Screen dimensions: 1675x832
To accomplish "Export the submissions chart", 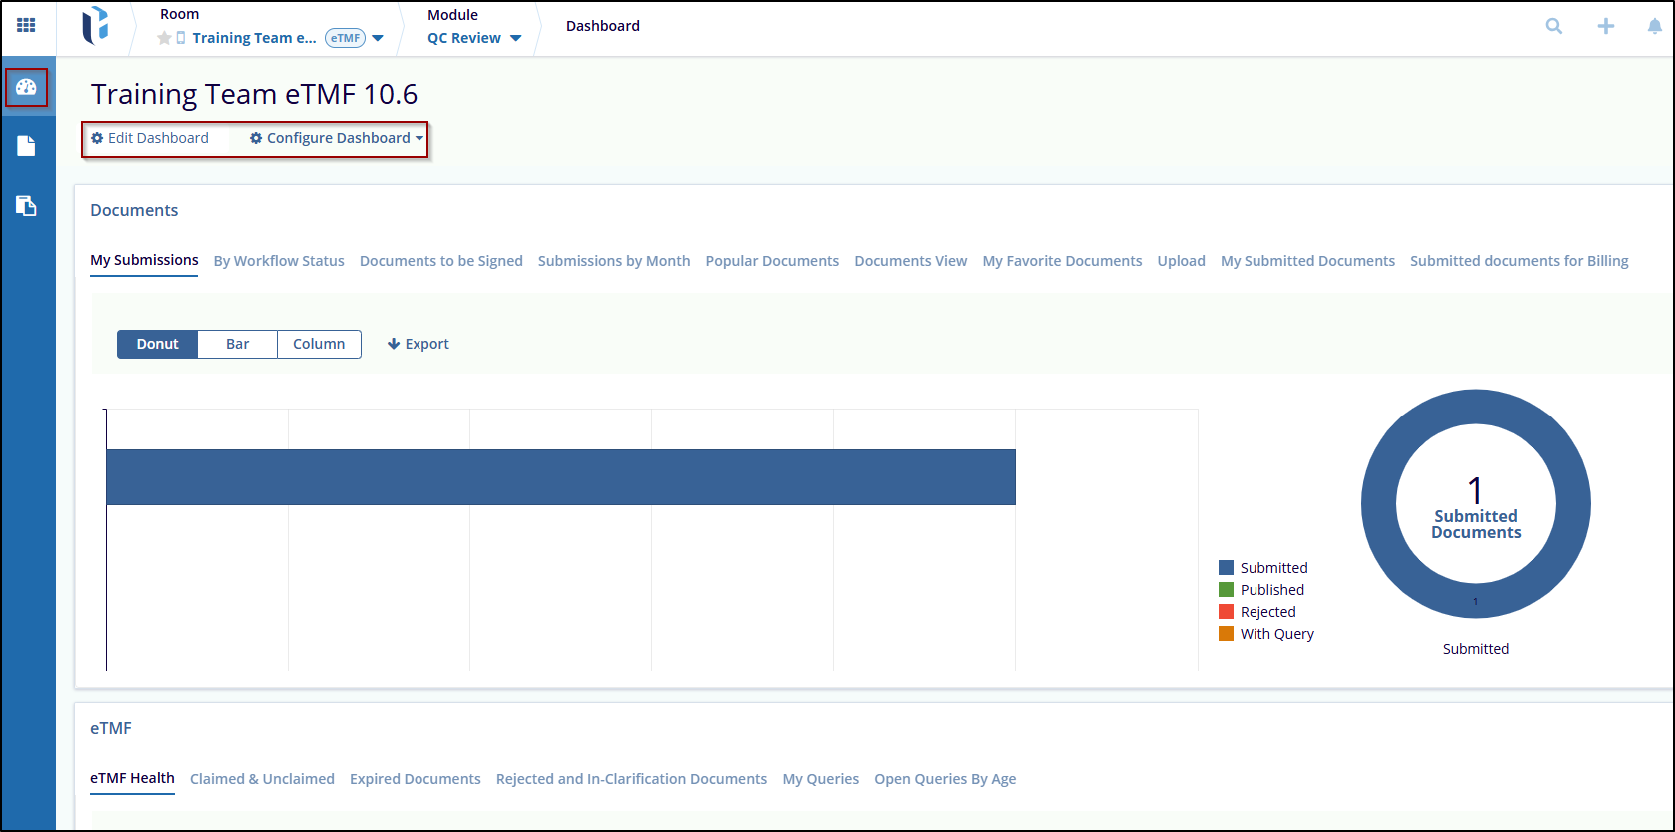I will tap(419, 344).
